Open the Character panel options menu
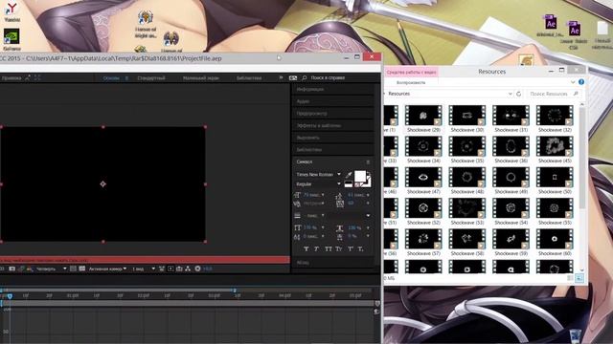Image resolution: width=613 pixels, height=344 pixels. pyautogui.click(x=368, y=161)
